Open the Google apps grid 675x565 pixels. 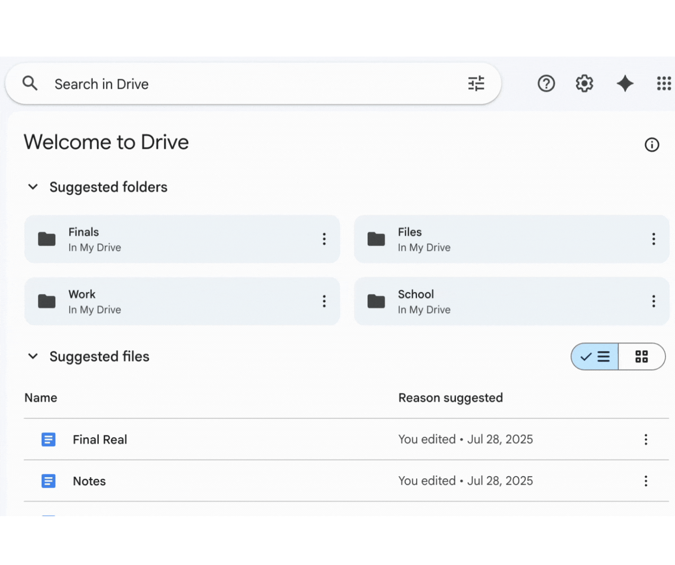664,83
